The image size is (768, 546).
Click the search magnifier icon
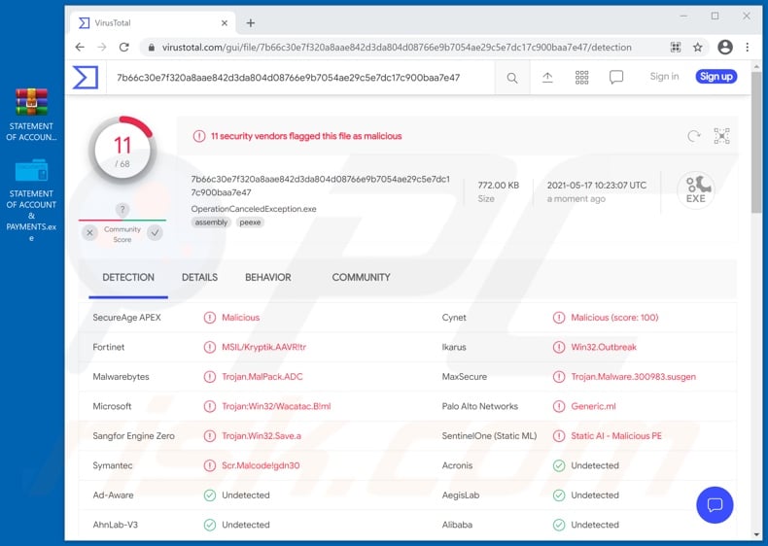pyautogui.click(x=511, y=78)
